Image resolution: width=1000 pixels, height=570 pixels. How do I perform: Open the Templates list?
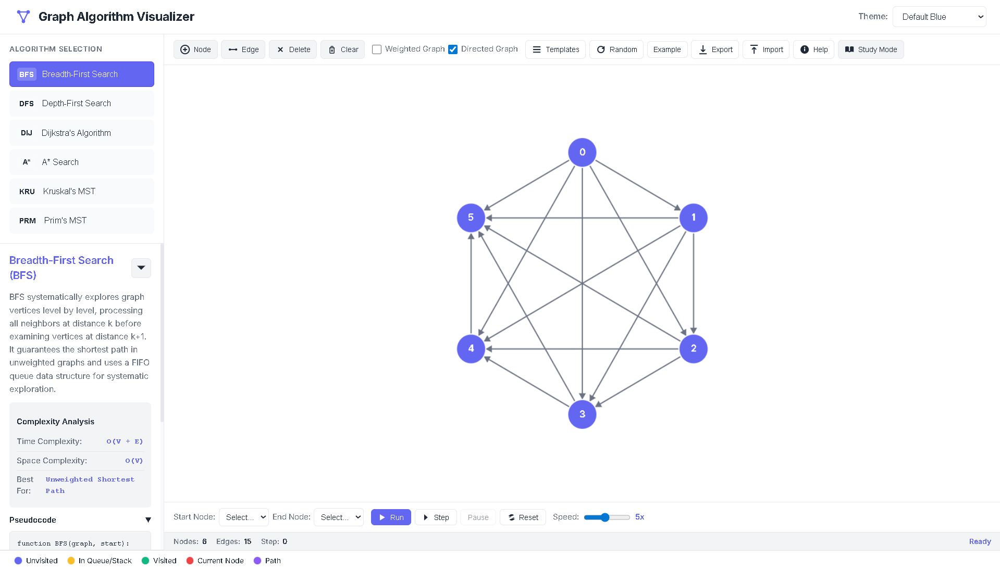tap(555, 49)
